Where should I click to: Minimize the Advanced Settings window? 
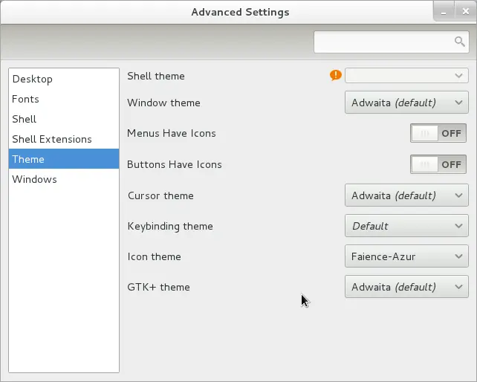(x=444, y=12)
